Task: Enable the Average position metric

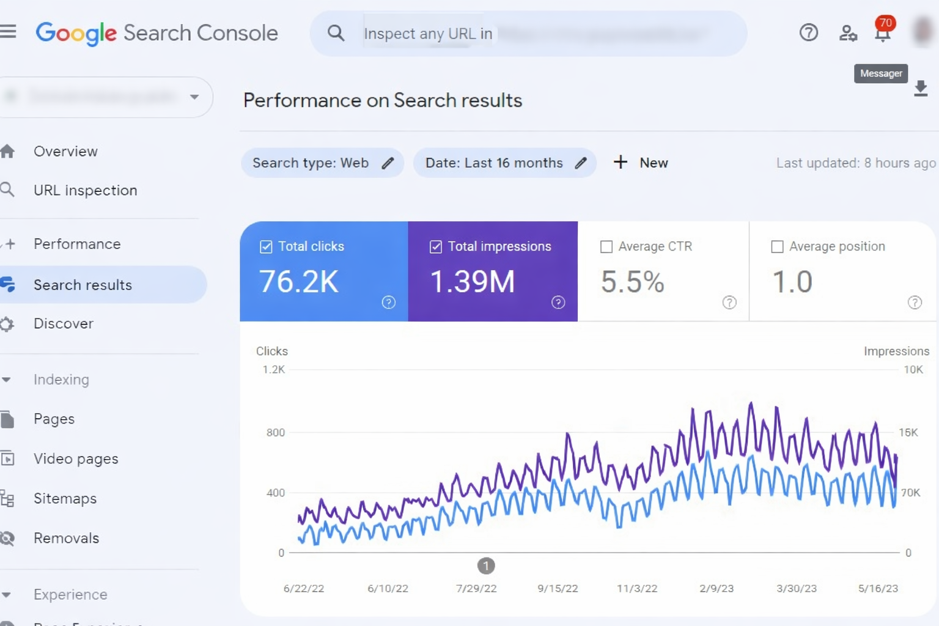Action: pos(777,246)
